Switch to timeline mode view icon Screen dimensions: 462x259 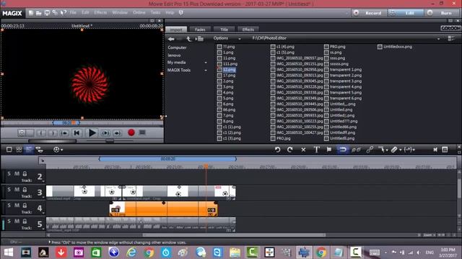(x=29, y=150)
